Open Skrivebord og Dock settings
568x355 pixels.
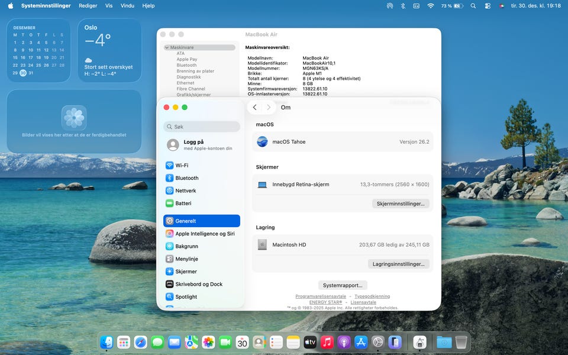(199, 284)
